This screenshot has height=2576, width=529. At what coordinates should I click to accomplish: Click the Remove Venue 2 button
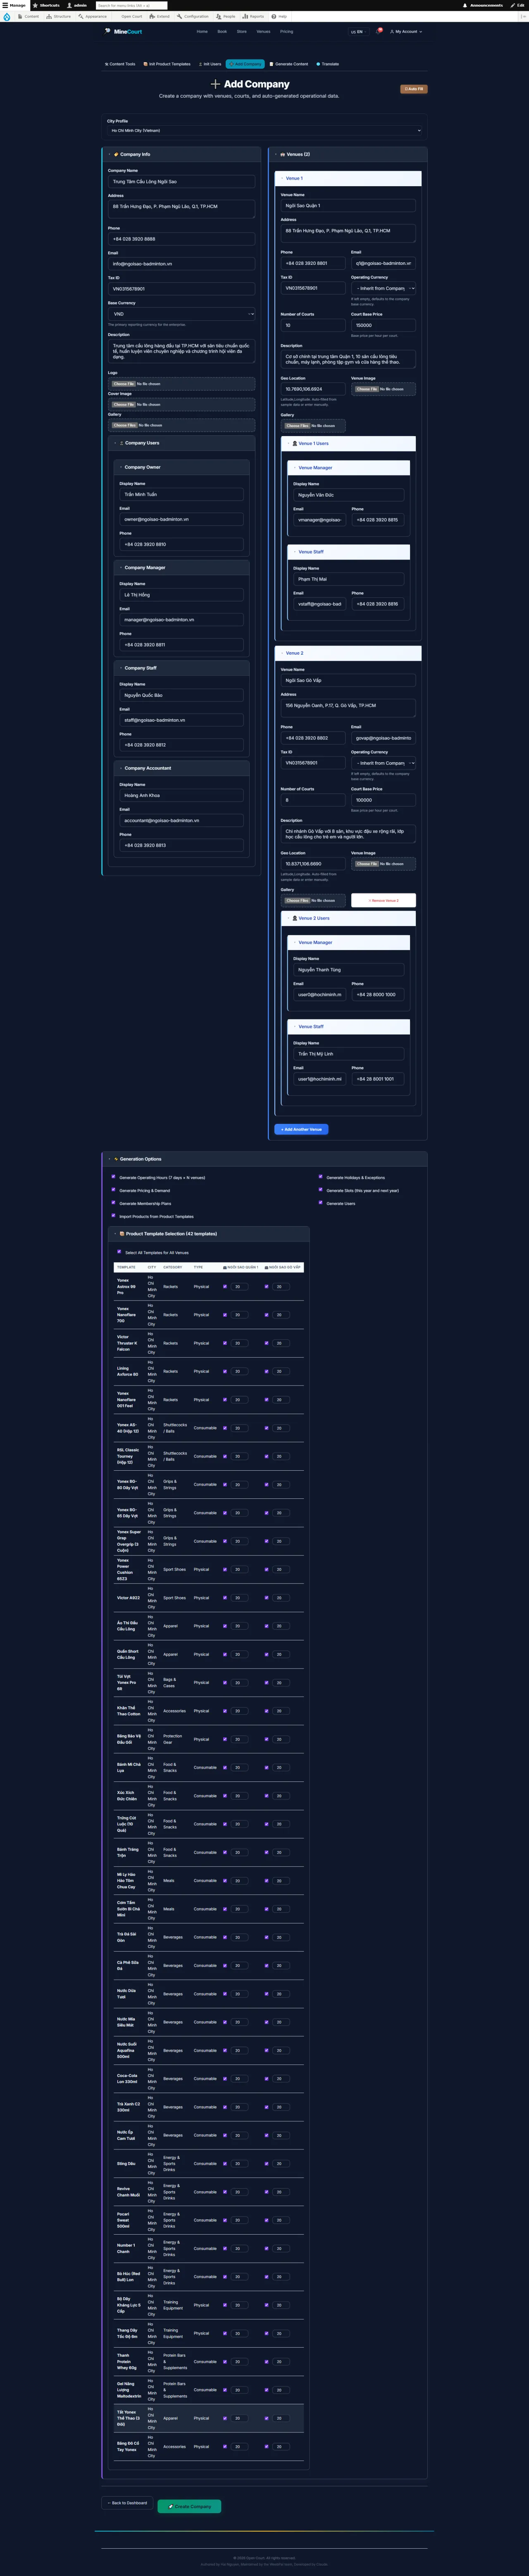[383, 901]
